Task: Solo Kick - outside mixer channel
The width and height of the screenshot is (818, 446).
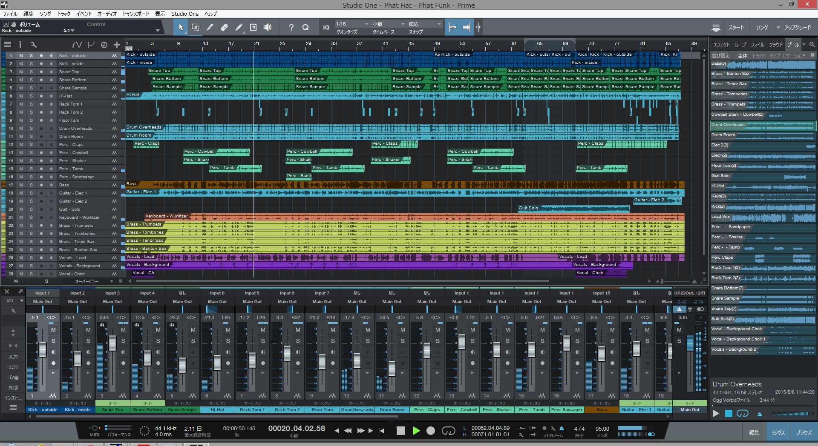Action: coord(53,341)
